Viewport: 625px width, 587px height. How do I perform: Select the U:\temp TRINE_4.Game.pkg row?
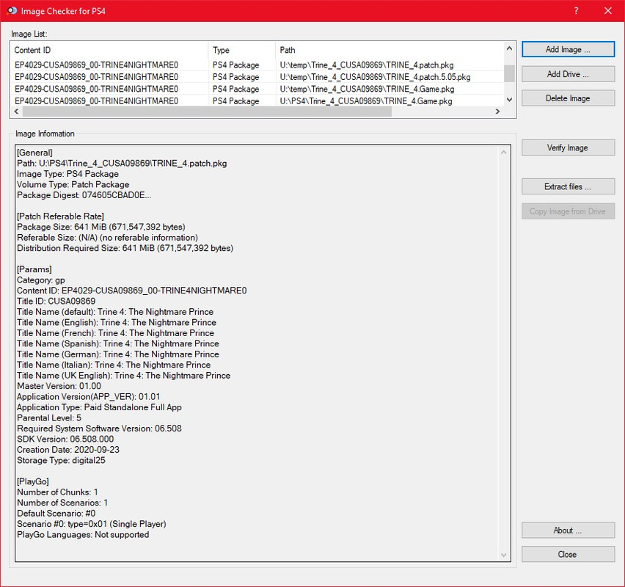pyautogui.click(x=257, y=89)
